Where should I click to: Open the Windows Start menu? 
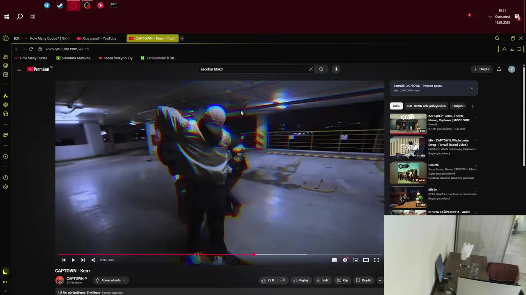[x=7, y=17]
